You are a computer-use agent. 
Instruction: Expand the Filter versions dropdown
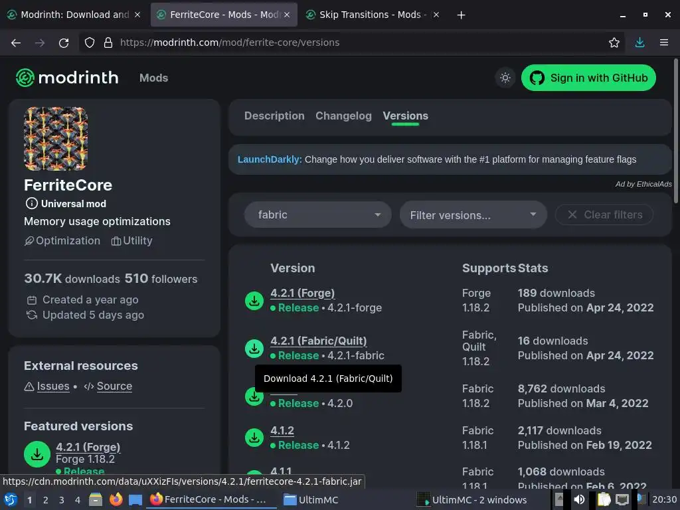point(473,214)
